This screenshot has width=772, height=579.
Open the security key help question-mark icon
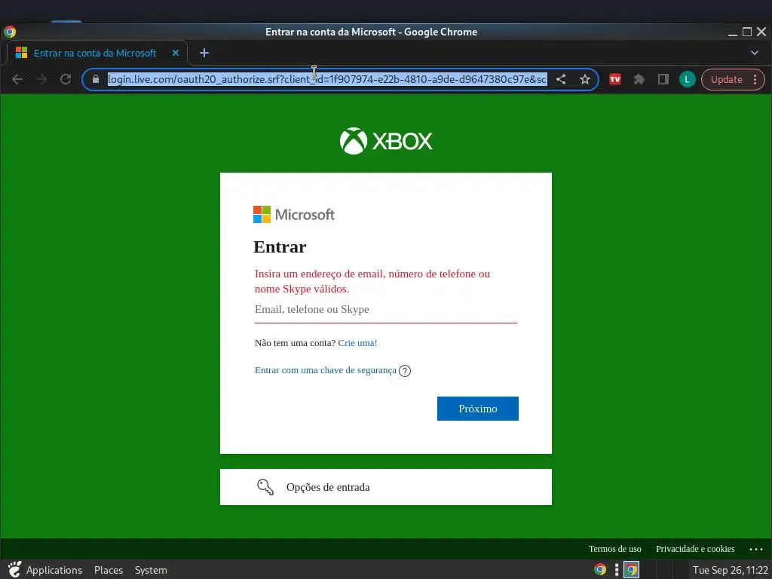coord(405,371)
